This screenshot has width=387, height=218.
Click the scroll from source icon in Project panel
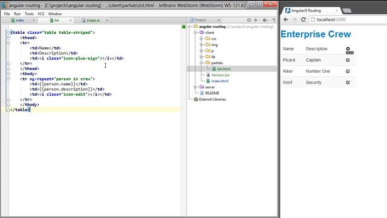249,20
